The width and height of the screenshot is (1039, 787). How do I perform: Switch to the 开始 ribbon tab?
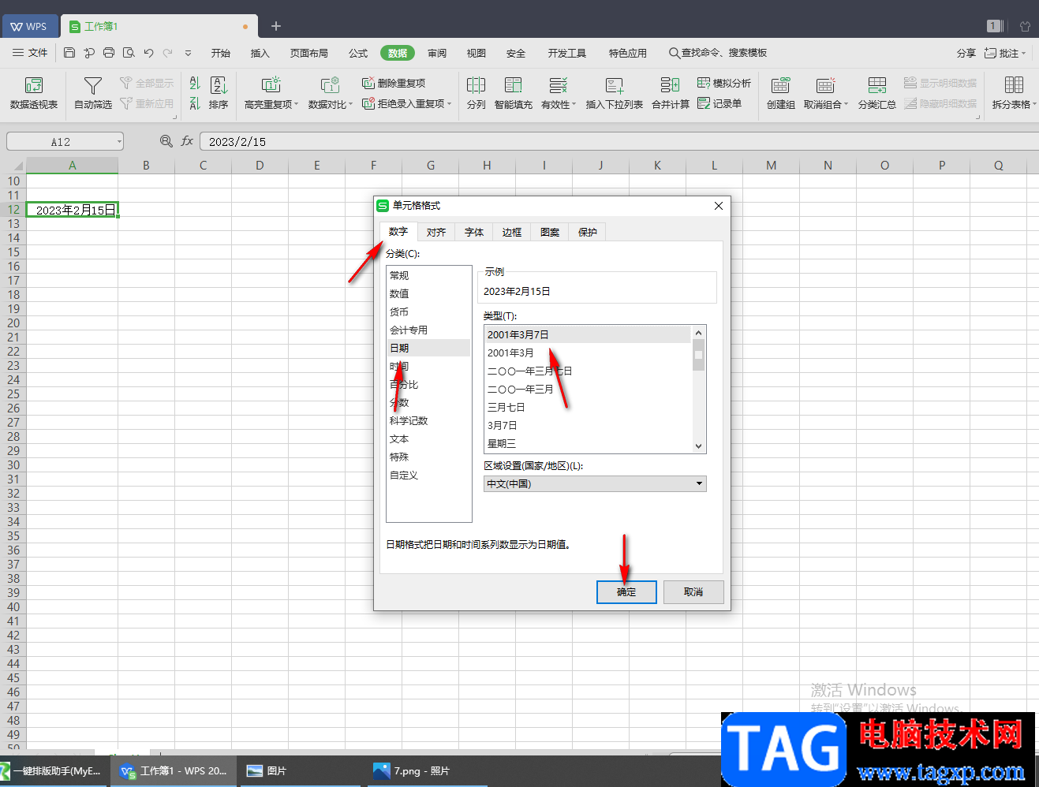221,53
